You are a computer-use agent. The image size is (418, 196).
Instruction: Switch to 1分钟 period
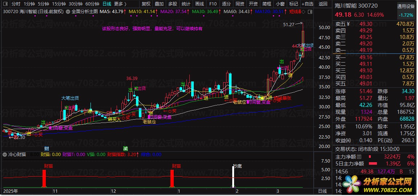coord(29,4)
